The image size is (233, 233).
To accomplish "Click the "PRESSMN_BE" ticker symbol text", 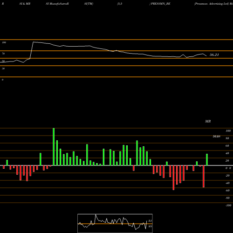I will click(x=161, y=4).
